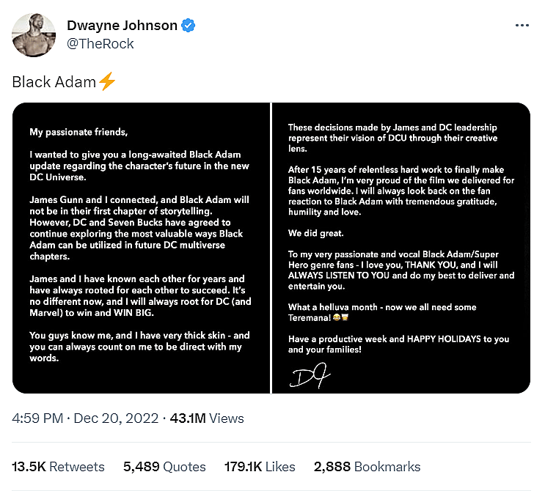Viewport: 545px width, 491px height.
Task: Click the 2,888 Bookmarks count
Action: pyautogui.click(x=367, y=466)
